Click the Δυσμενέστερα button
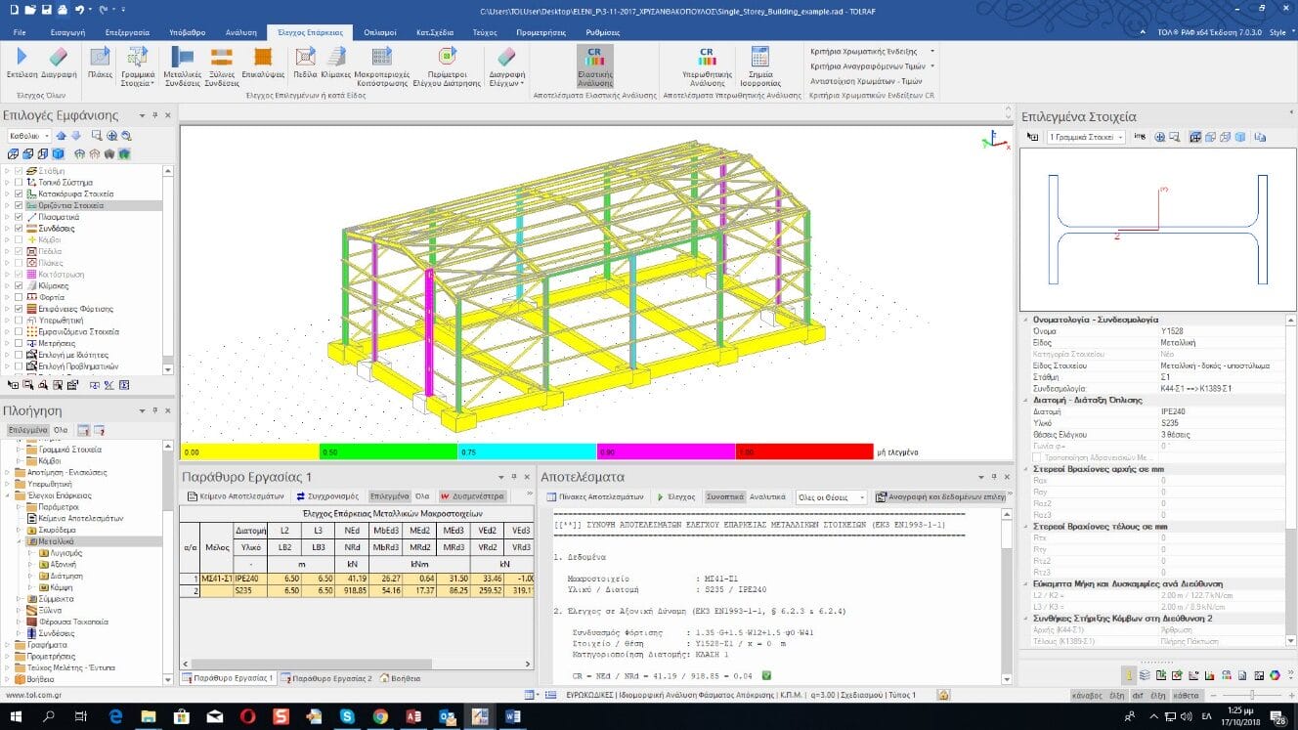Image resolution: width=1298 pixels, height=730 pixels. (471, 496)
